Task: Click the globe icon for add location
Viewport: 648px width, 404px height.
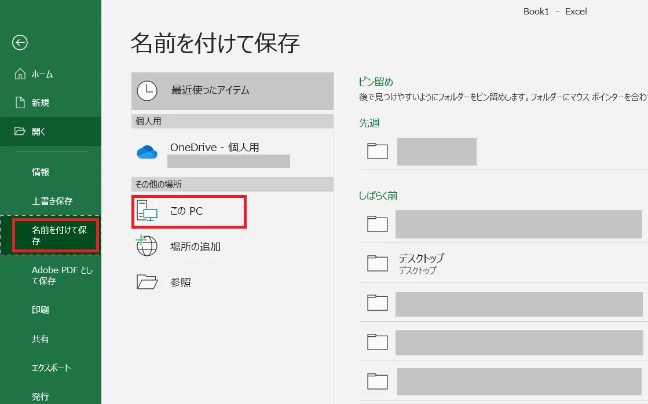Action: point(147,246)
